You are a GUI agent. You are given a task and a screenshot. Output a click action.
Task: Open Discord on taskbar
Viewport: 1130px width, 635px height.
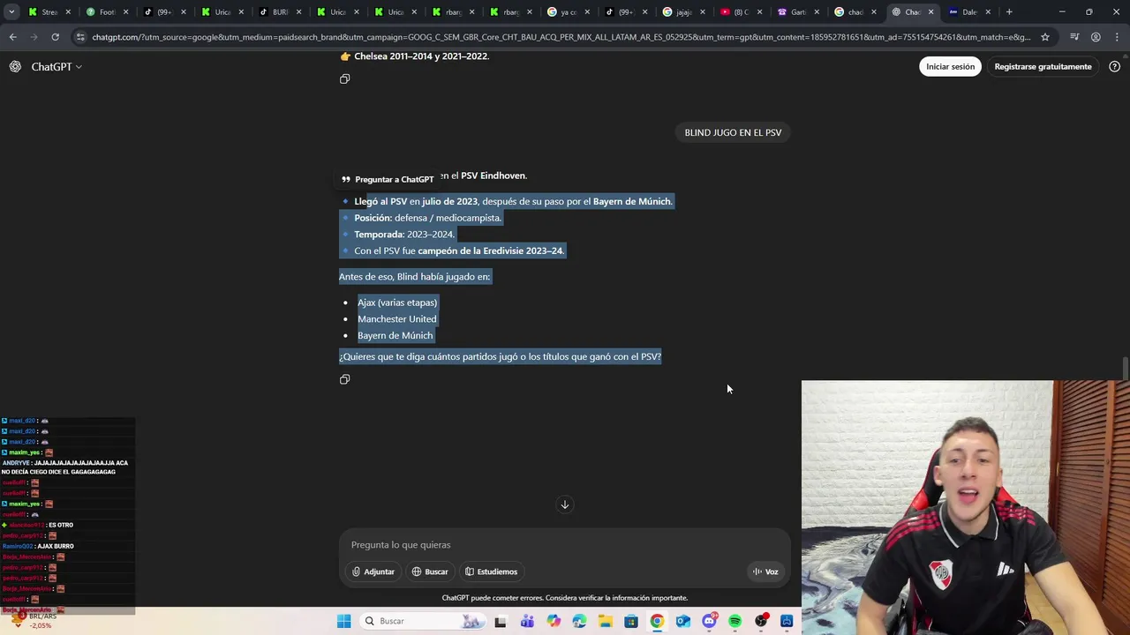click(x=709, y=621)
